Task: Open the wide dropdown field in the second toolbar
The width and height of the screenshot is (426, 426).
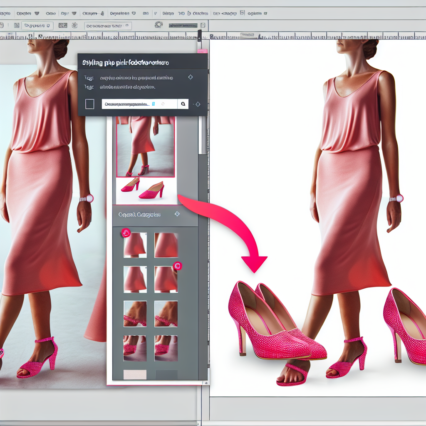Action: click(108, 26)
